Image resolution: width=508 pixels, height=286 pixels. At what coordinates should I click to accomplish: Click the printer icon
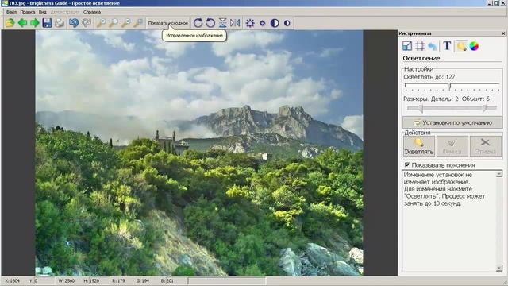click(x=60, y=23)
